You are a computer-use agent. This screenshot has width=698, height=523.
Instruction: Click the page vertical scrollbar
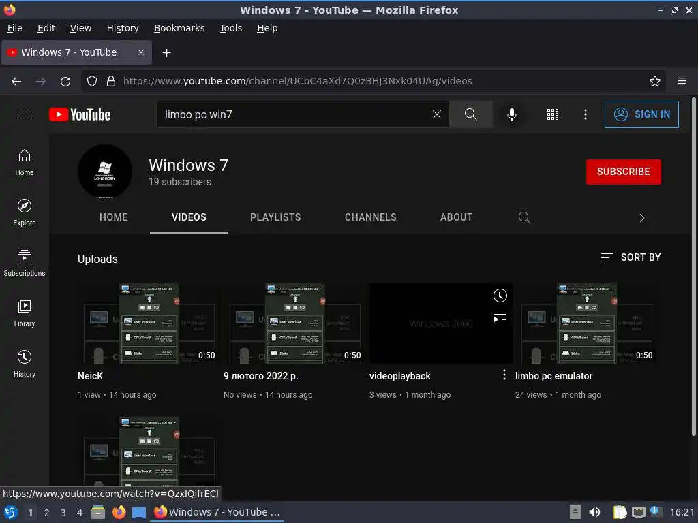point(693,267)
